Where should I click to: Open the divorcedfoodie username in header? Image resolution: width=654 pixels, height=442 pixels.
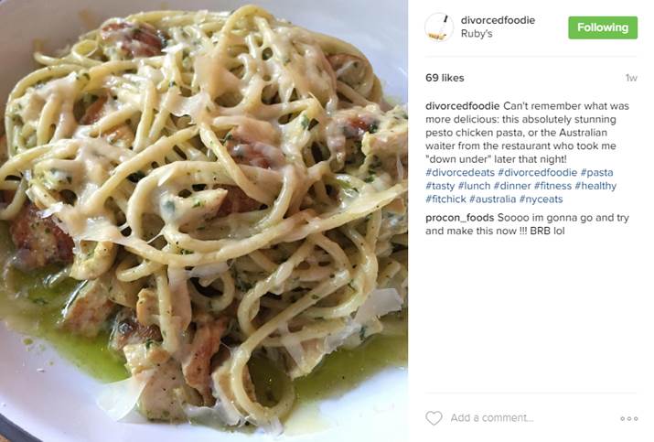[498, 20]
